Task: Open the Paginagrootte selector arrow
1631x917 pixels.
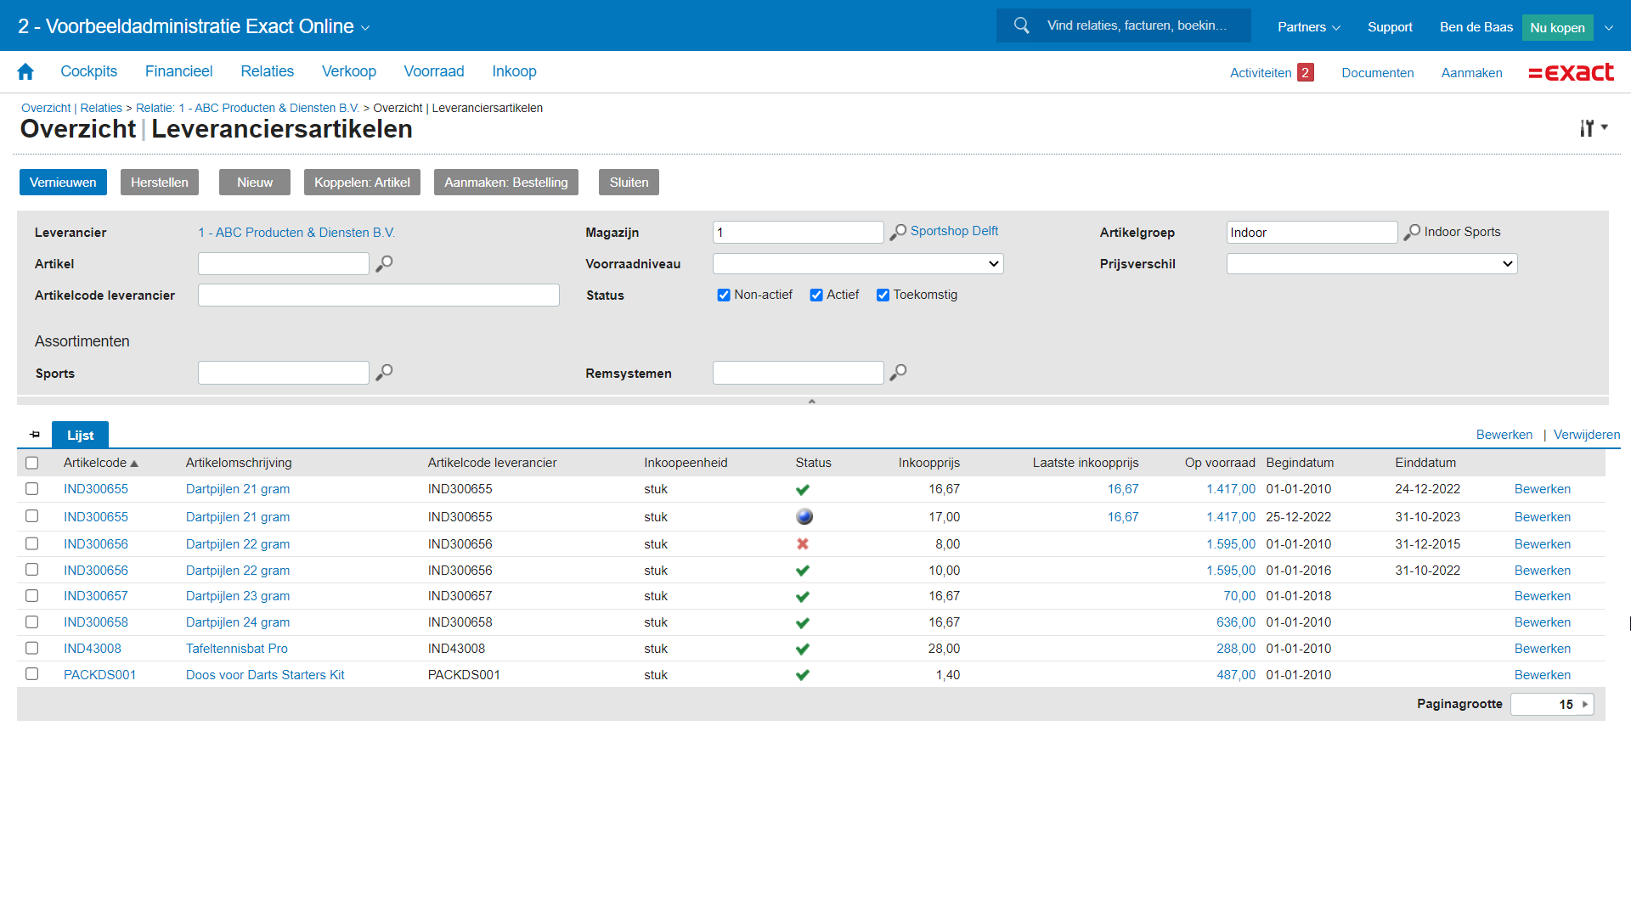Action: pyautogui.click(x=1585, y=705)
